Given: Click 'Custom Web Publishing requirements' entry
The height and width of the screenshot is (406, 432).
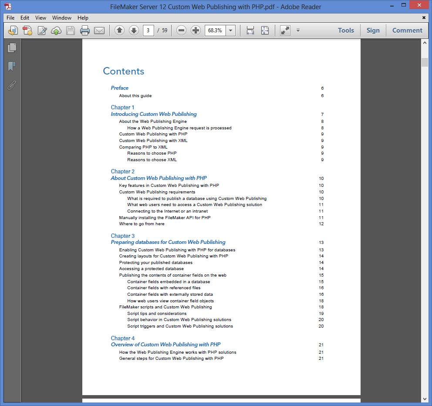Looking at the screenshot, I should (157, 192).
